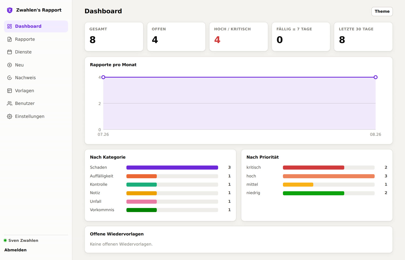405x260 pixels.
Task: Click the green online status dot
Action: pyautogui.click(x=5, y=240)
